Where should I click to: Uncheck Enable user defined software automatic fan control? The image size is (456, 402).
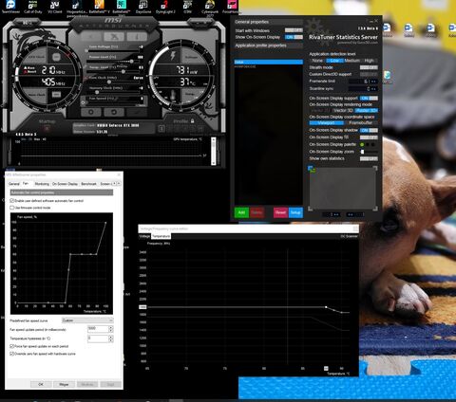point(12,201)
